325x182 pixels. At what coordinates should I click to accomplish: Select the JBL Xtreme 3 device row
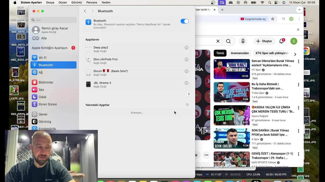click(x=137, y=84)
